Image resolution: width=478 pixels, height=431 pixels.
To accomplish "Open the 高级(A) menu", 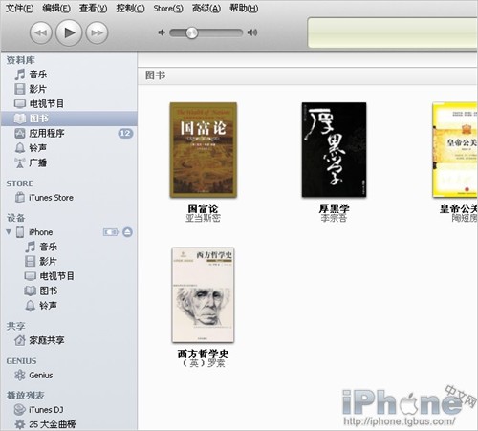I will coord(206,9).
